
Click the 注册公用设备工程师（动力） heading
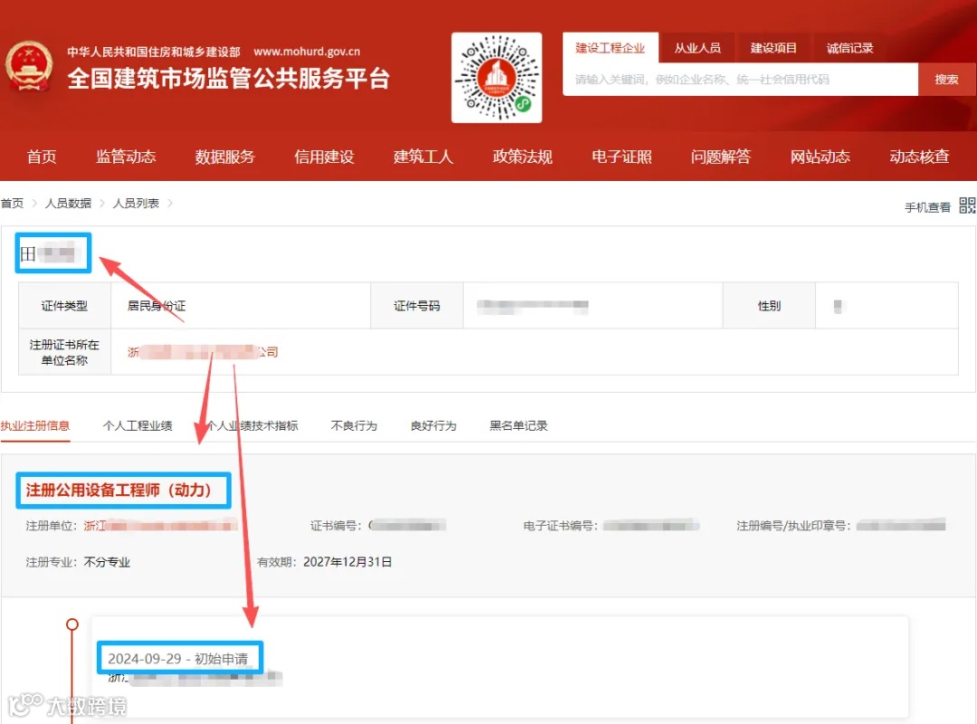tap(119, 491)
